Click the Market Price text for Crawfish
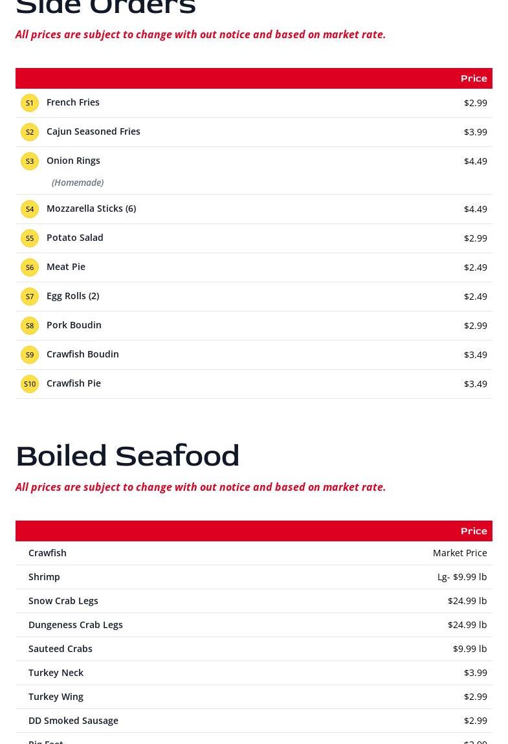Screen dimensions: 508x744 (x=459, y=553)
